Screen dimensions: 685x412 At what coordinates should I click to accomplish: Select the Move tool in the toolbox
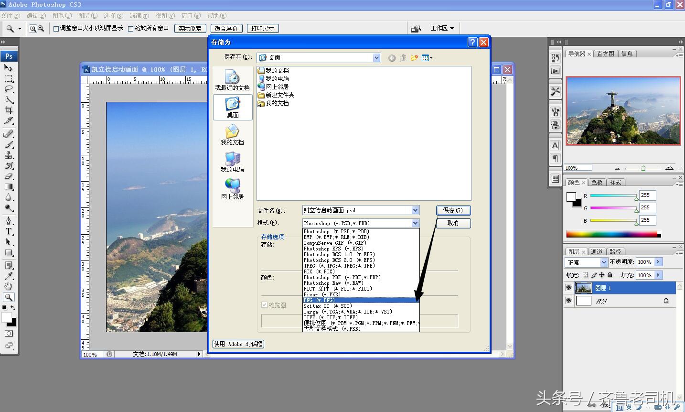click(9, 68)
